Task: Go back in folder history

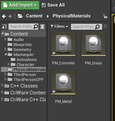Action: [x=4, y=16]
